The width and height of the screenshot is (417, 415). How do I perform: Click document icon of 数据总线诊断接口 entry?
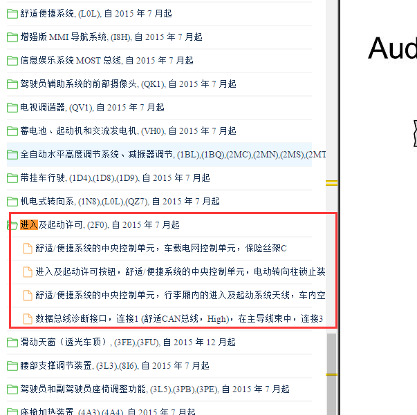pos(28,318)
